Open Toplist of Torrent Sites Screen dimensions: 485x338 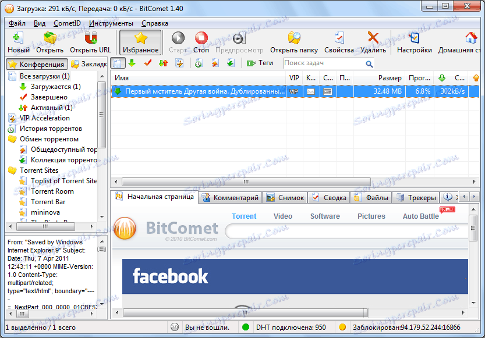pos(63,181)
